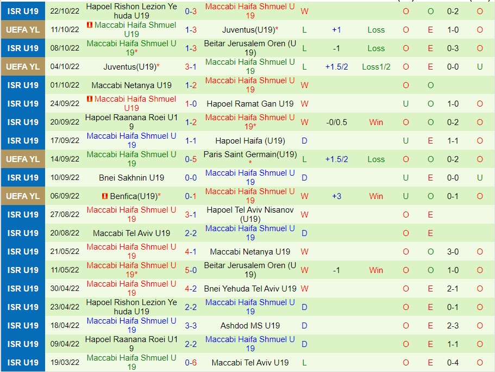Select Win result on 11/05/22 row
This screenshot has height=372, width=495.
point(376,270)
